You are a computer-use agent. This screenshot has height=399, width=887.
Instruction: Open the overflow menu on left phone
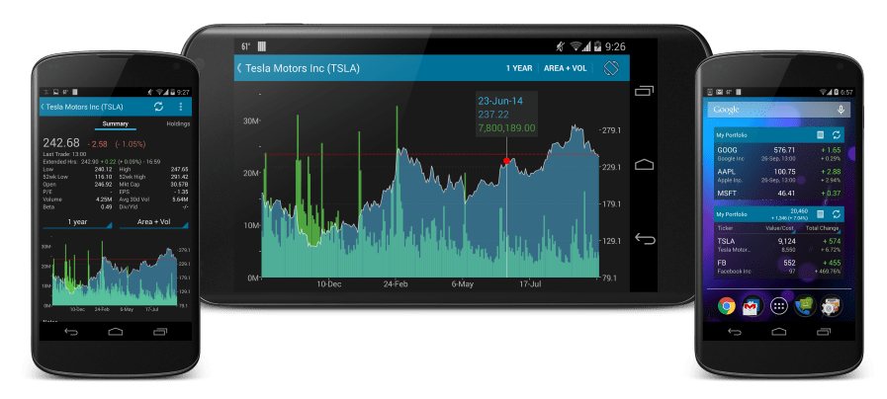181,107
